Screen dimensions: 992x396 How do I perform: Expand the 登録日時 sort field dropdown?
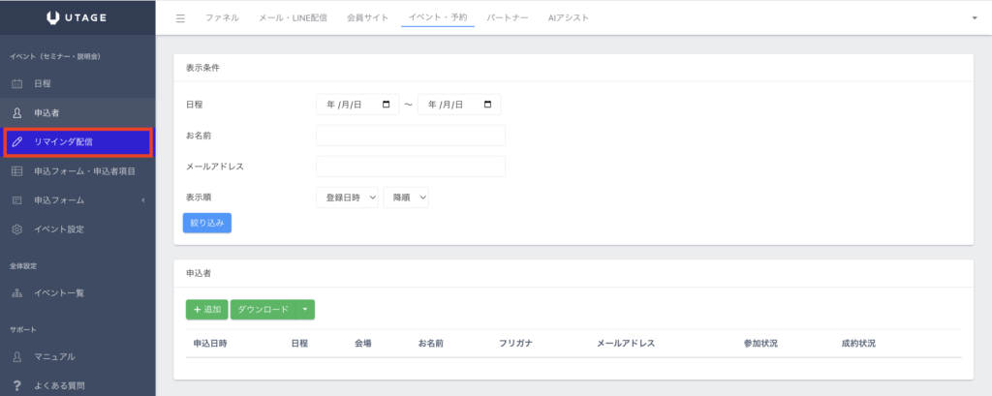point(347,198)
